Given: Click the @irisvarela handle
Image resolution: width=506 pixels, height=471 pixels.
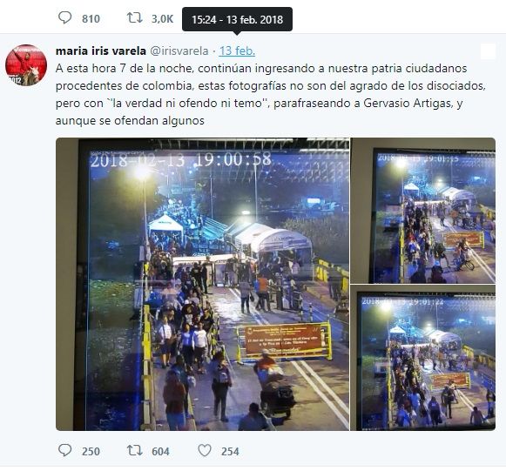Looking at the screenshot, I should pos(179,51).
